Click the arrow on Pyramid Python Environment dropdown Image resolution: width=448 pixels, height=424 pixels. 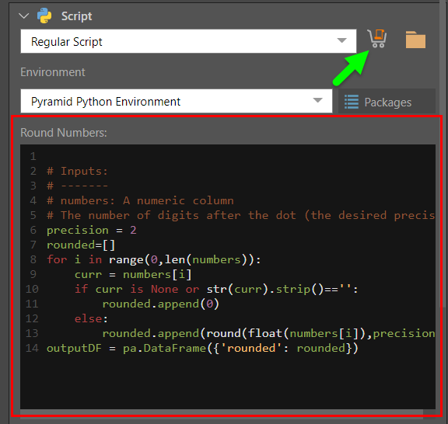317,100
